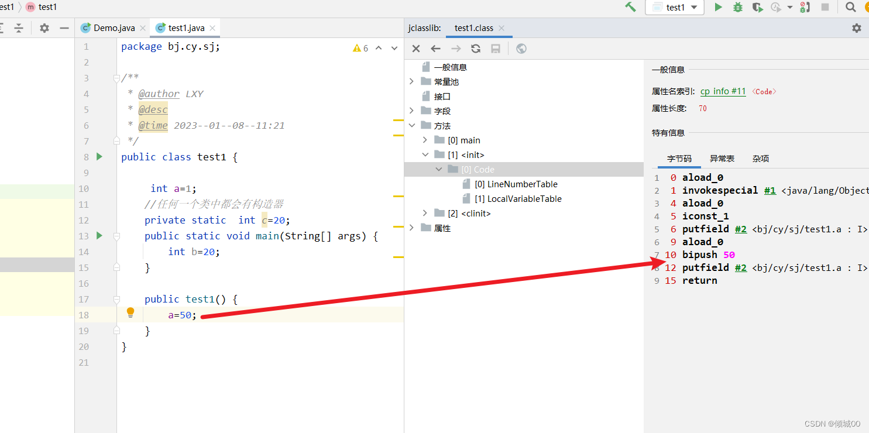Open the jclasslib web browser globe icon

coord(521,49)
